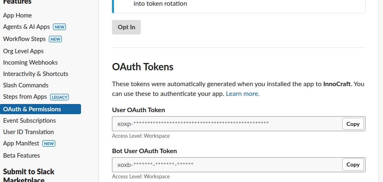The width and height of the screenshot is (383, 182).
Task: Click the Opt In button
Action: point(126,27)
